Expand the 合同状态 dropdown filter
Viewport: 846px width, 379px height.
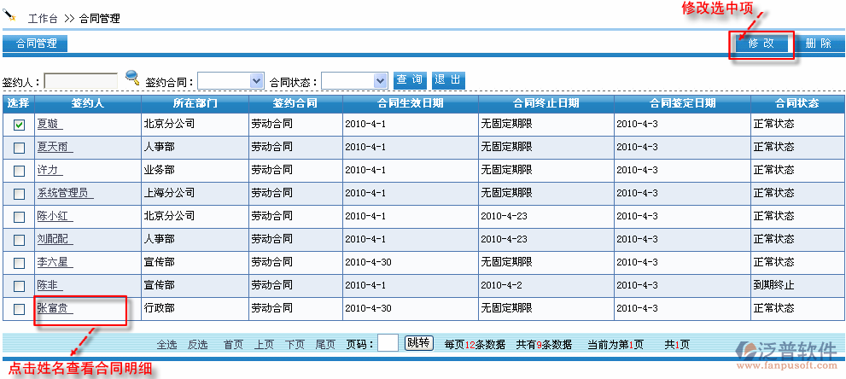point(354,80)
